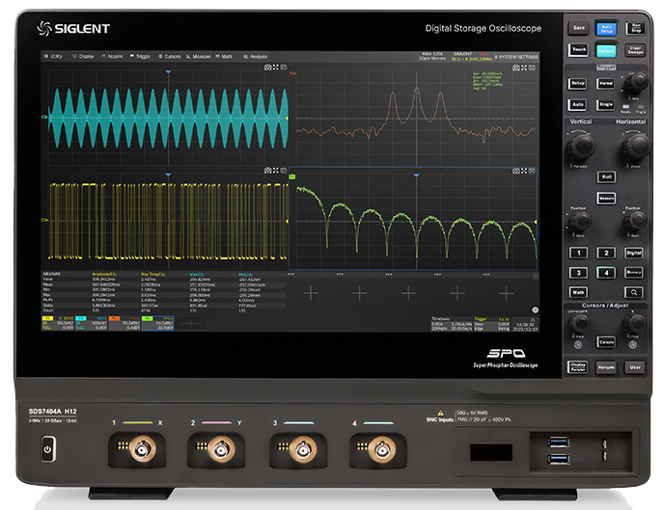Screen dimensions: 663x510
Task: Select Normal trigger mode button
Action: tap(605, 83)
